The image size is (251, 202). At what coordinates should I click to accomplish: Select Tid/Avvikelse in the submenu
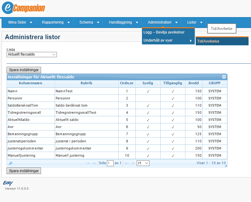(x=222, y=41)
